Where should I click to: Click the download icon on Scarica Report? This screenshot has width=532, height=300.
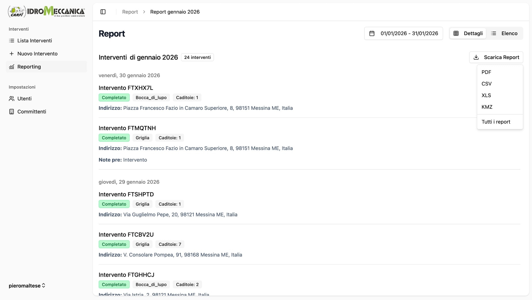point(476,57)
